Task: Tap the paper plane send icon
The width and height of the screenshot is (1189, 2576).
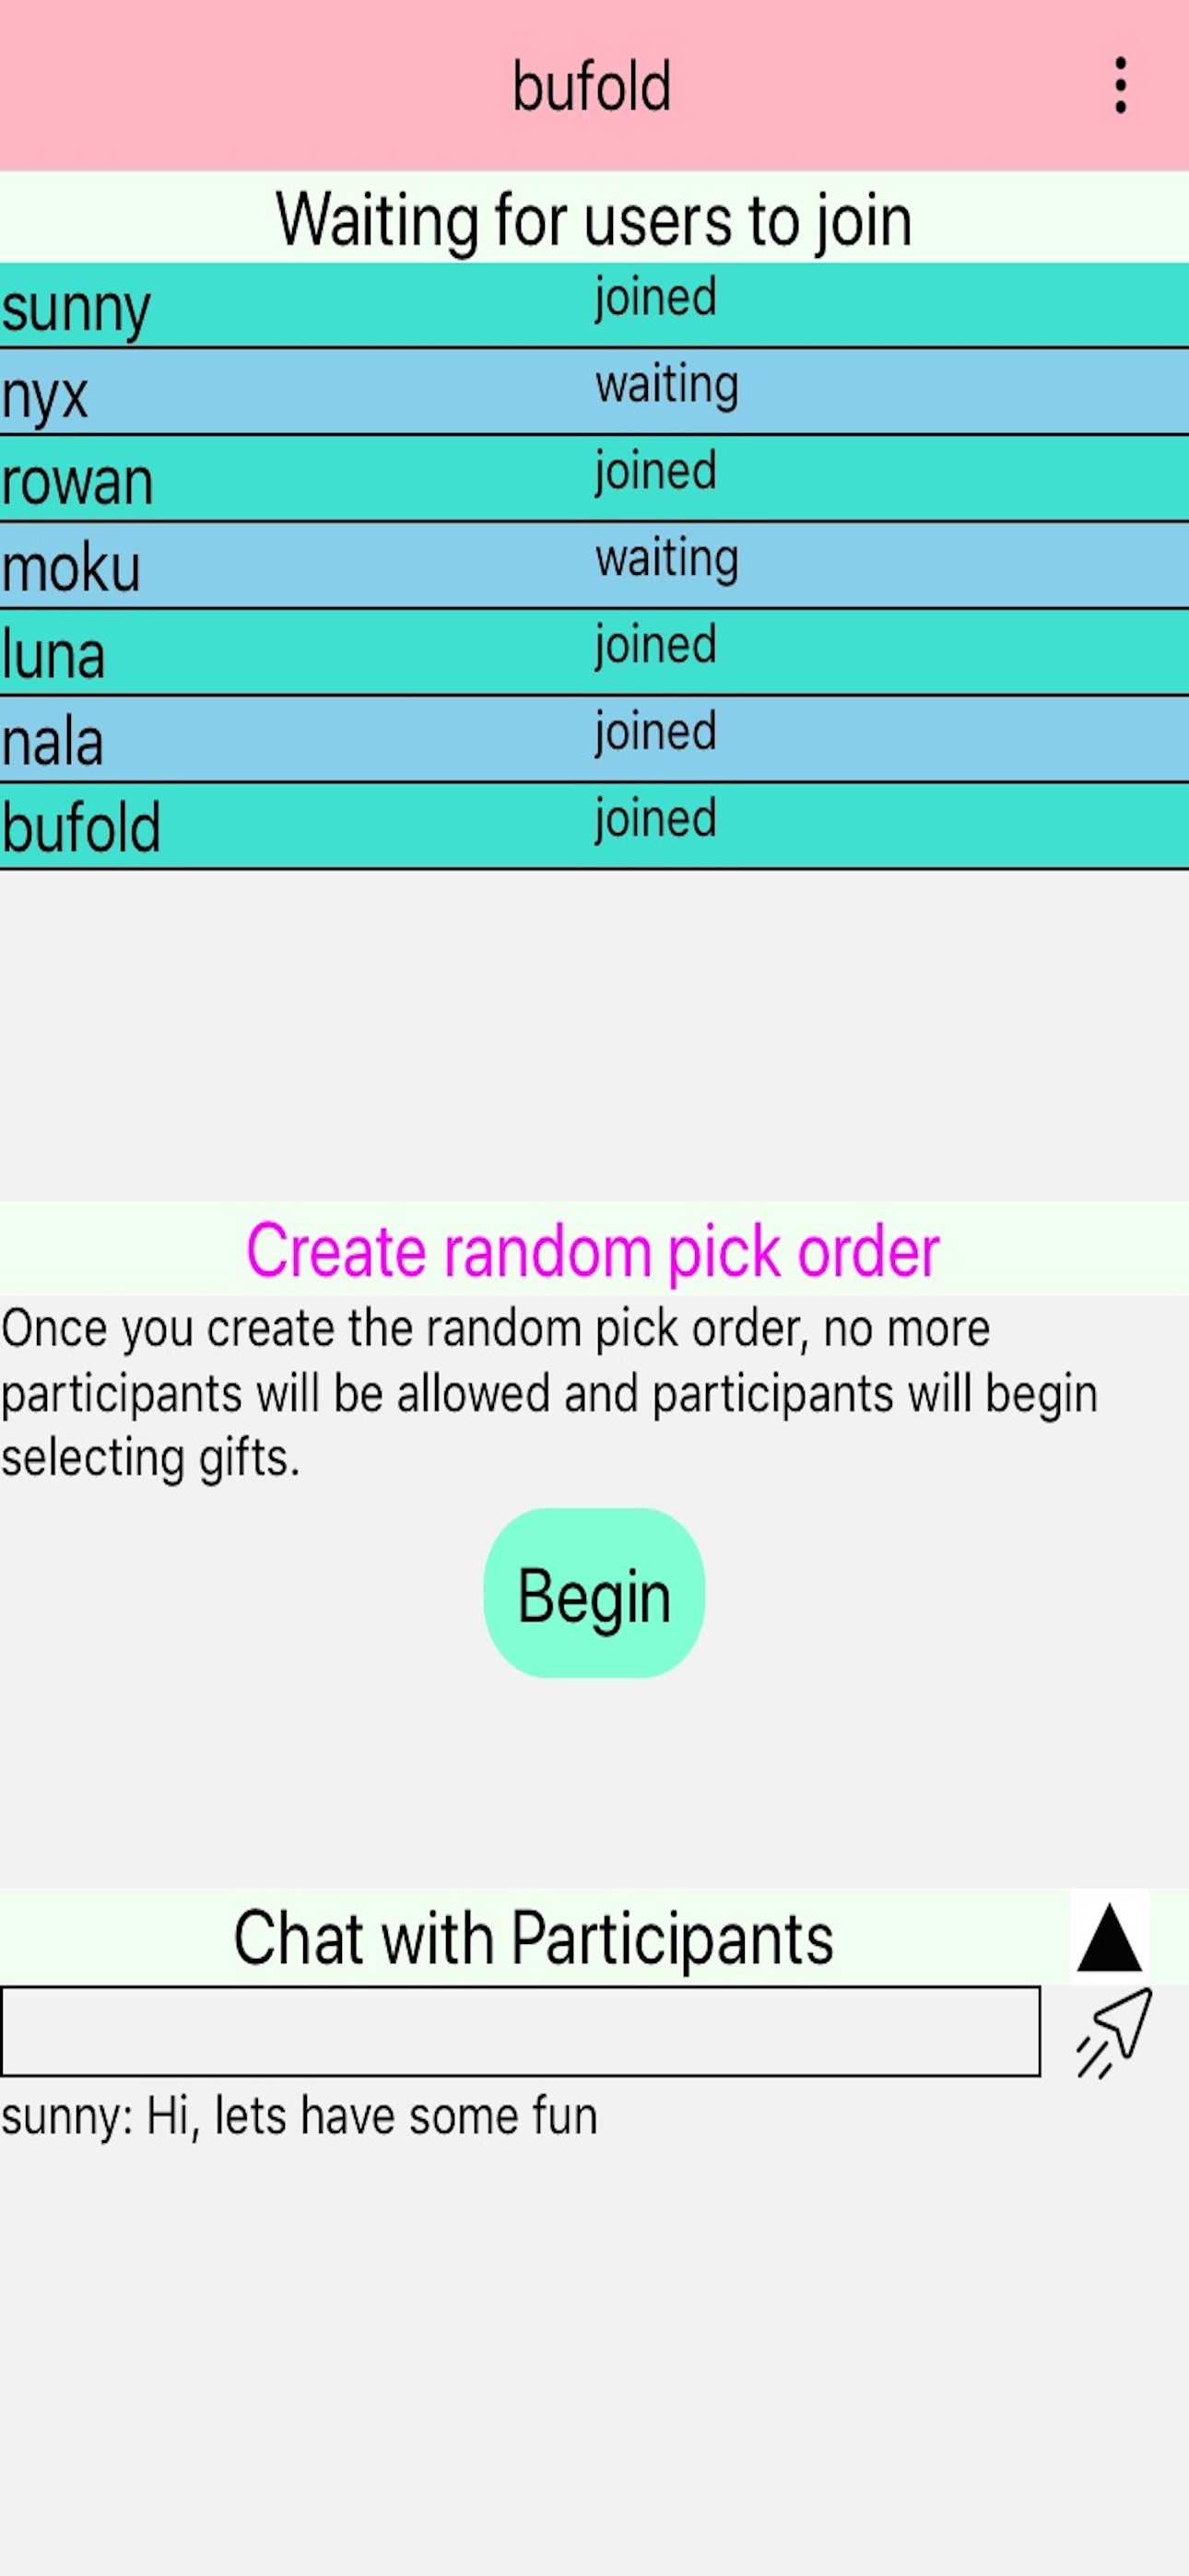Action: [x=1112, y=2035]
